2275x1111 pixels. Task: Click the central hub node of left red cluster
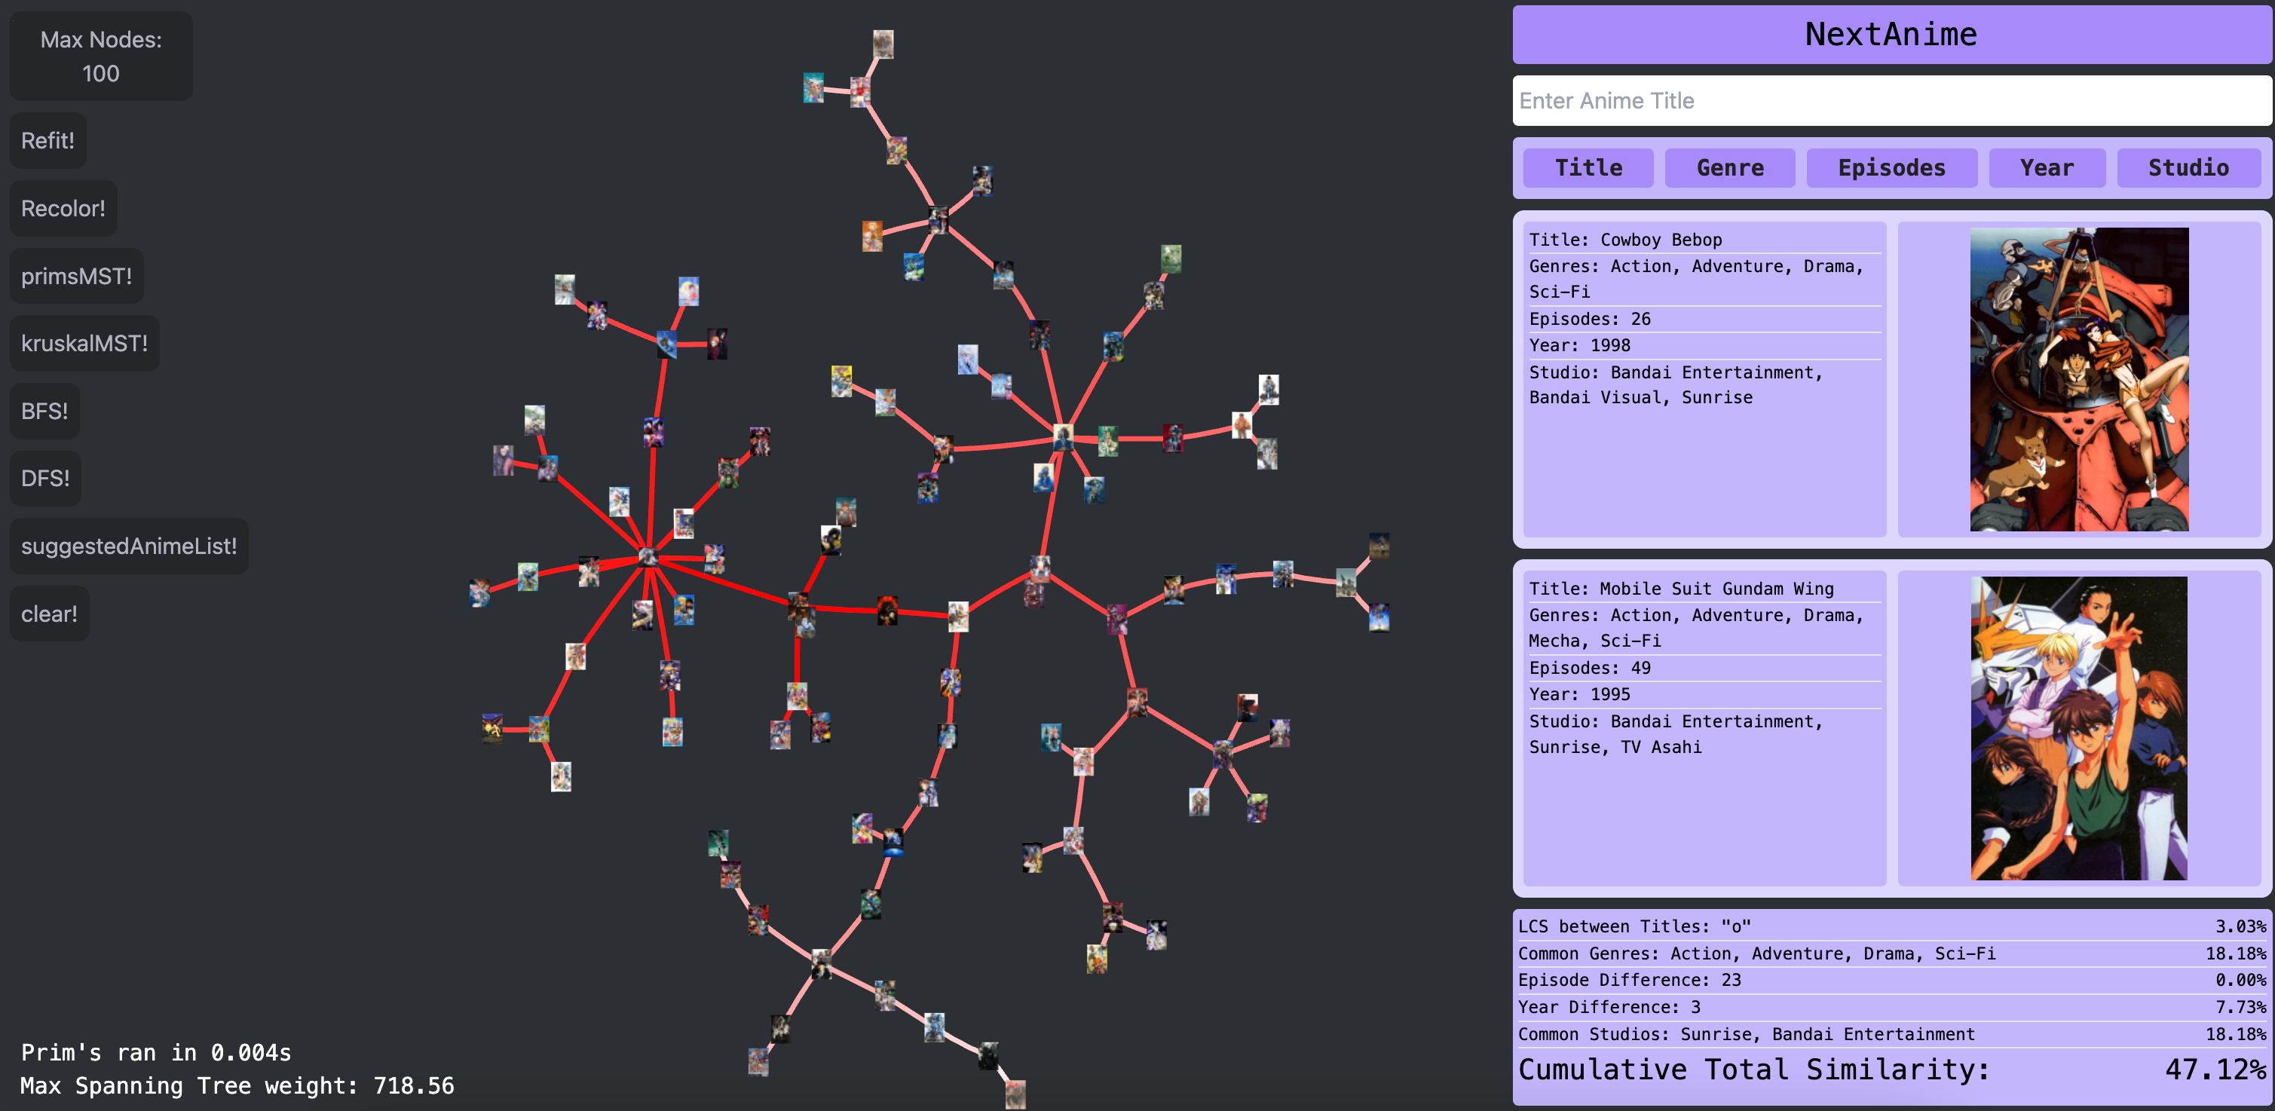point(648,556)
